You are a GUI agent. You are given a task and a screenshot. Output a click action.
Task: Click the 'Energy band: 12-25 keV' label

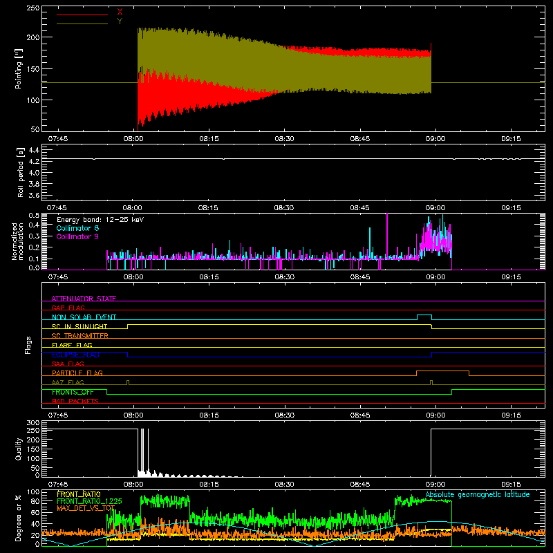pyautogui.click(x=100, y=220)
